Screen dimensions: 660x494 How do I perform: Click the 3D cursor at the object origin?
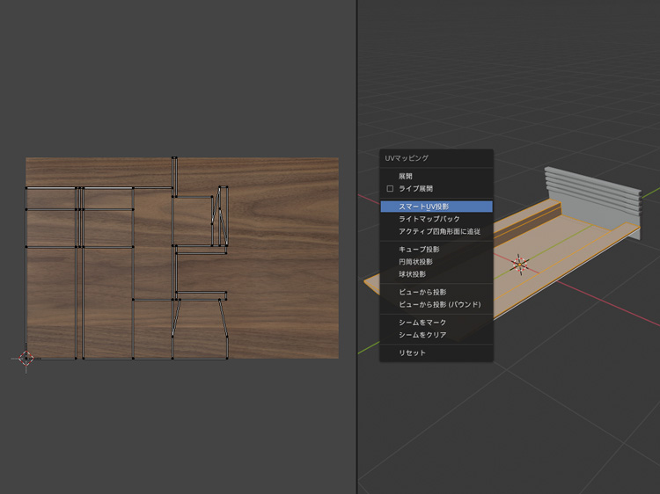tap(519, 263)
